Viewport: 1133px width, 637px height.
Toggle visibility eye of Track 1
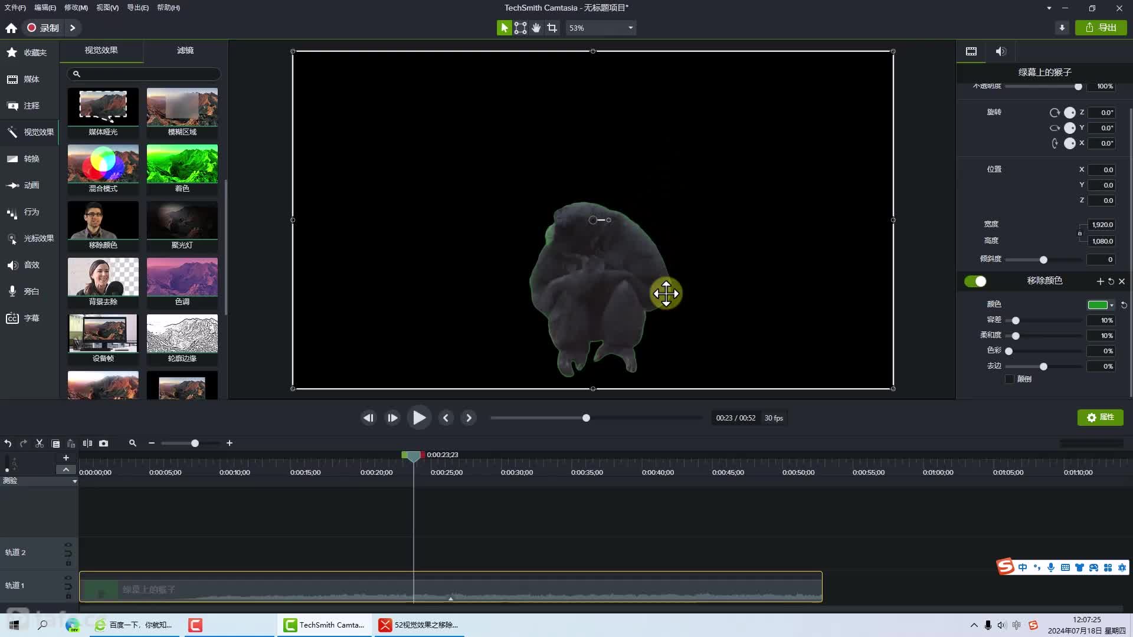[x=68, y=577]
